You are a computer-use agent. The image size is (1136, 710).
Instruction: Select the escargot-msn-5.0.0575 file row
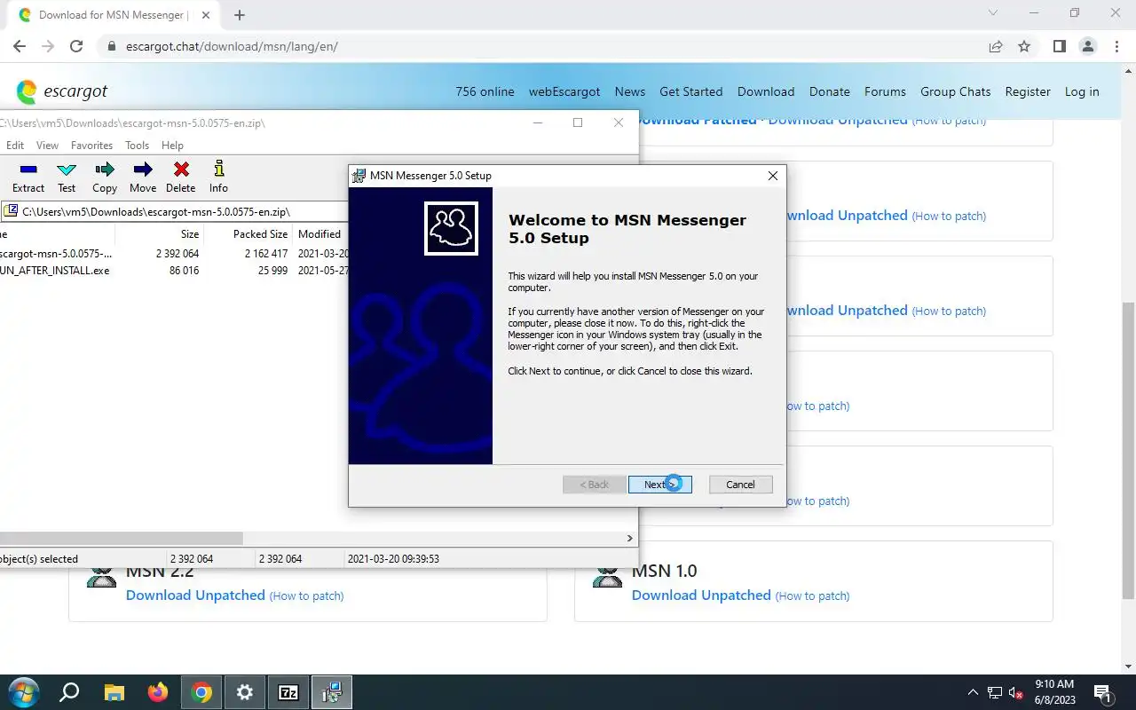(x=173, y=254)
